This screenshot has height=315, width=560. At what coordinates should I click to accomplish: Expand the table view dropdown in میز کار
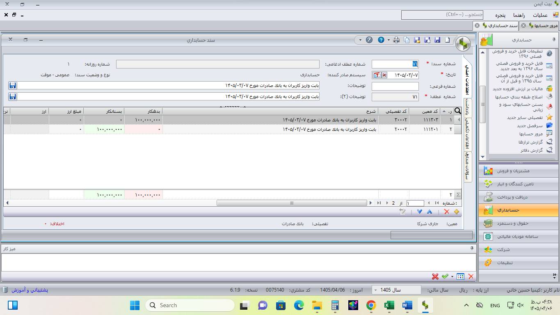click(x=452, y=276)
